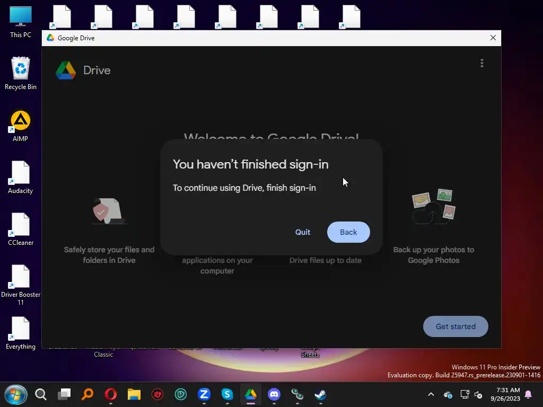Open the blue Z taskbar app
This screenshot has width=543, height=407.
pos(204,394)
